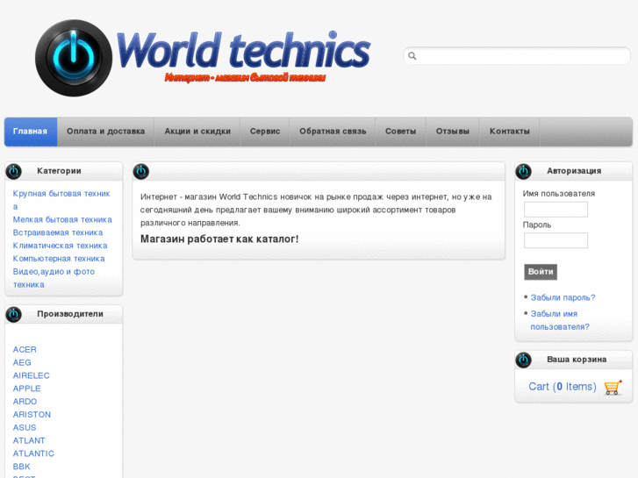The height and width of the screenshot is (478, 638).
Task: Click the Категории panel title
Action: [x=59, y=171]
